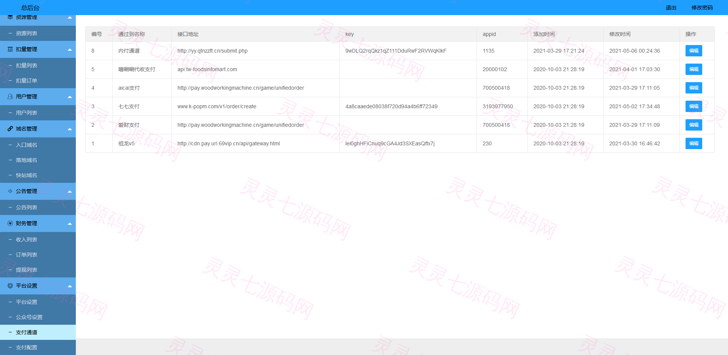This screenshot has width=728, height=355.
Task: Click 退出 to log out
Action: click(x=671, y=8)
